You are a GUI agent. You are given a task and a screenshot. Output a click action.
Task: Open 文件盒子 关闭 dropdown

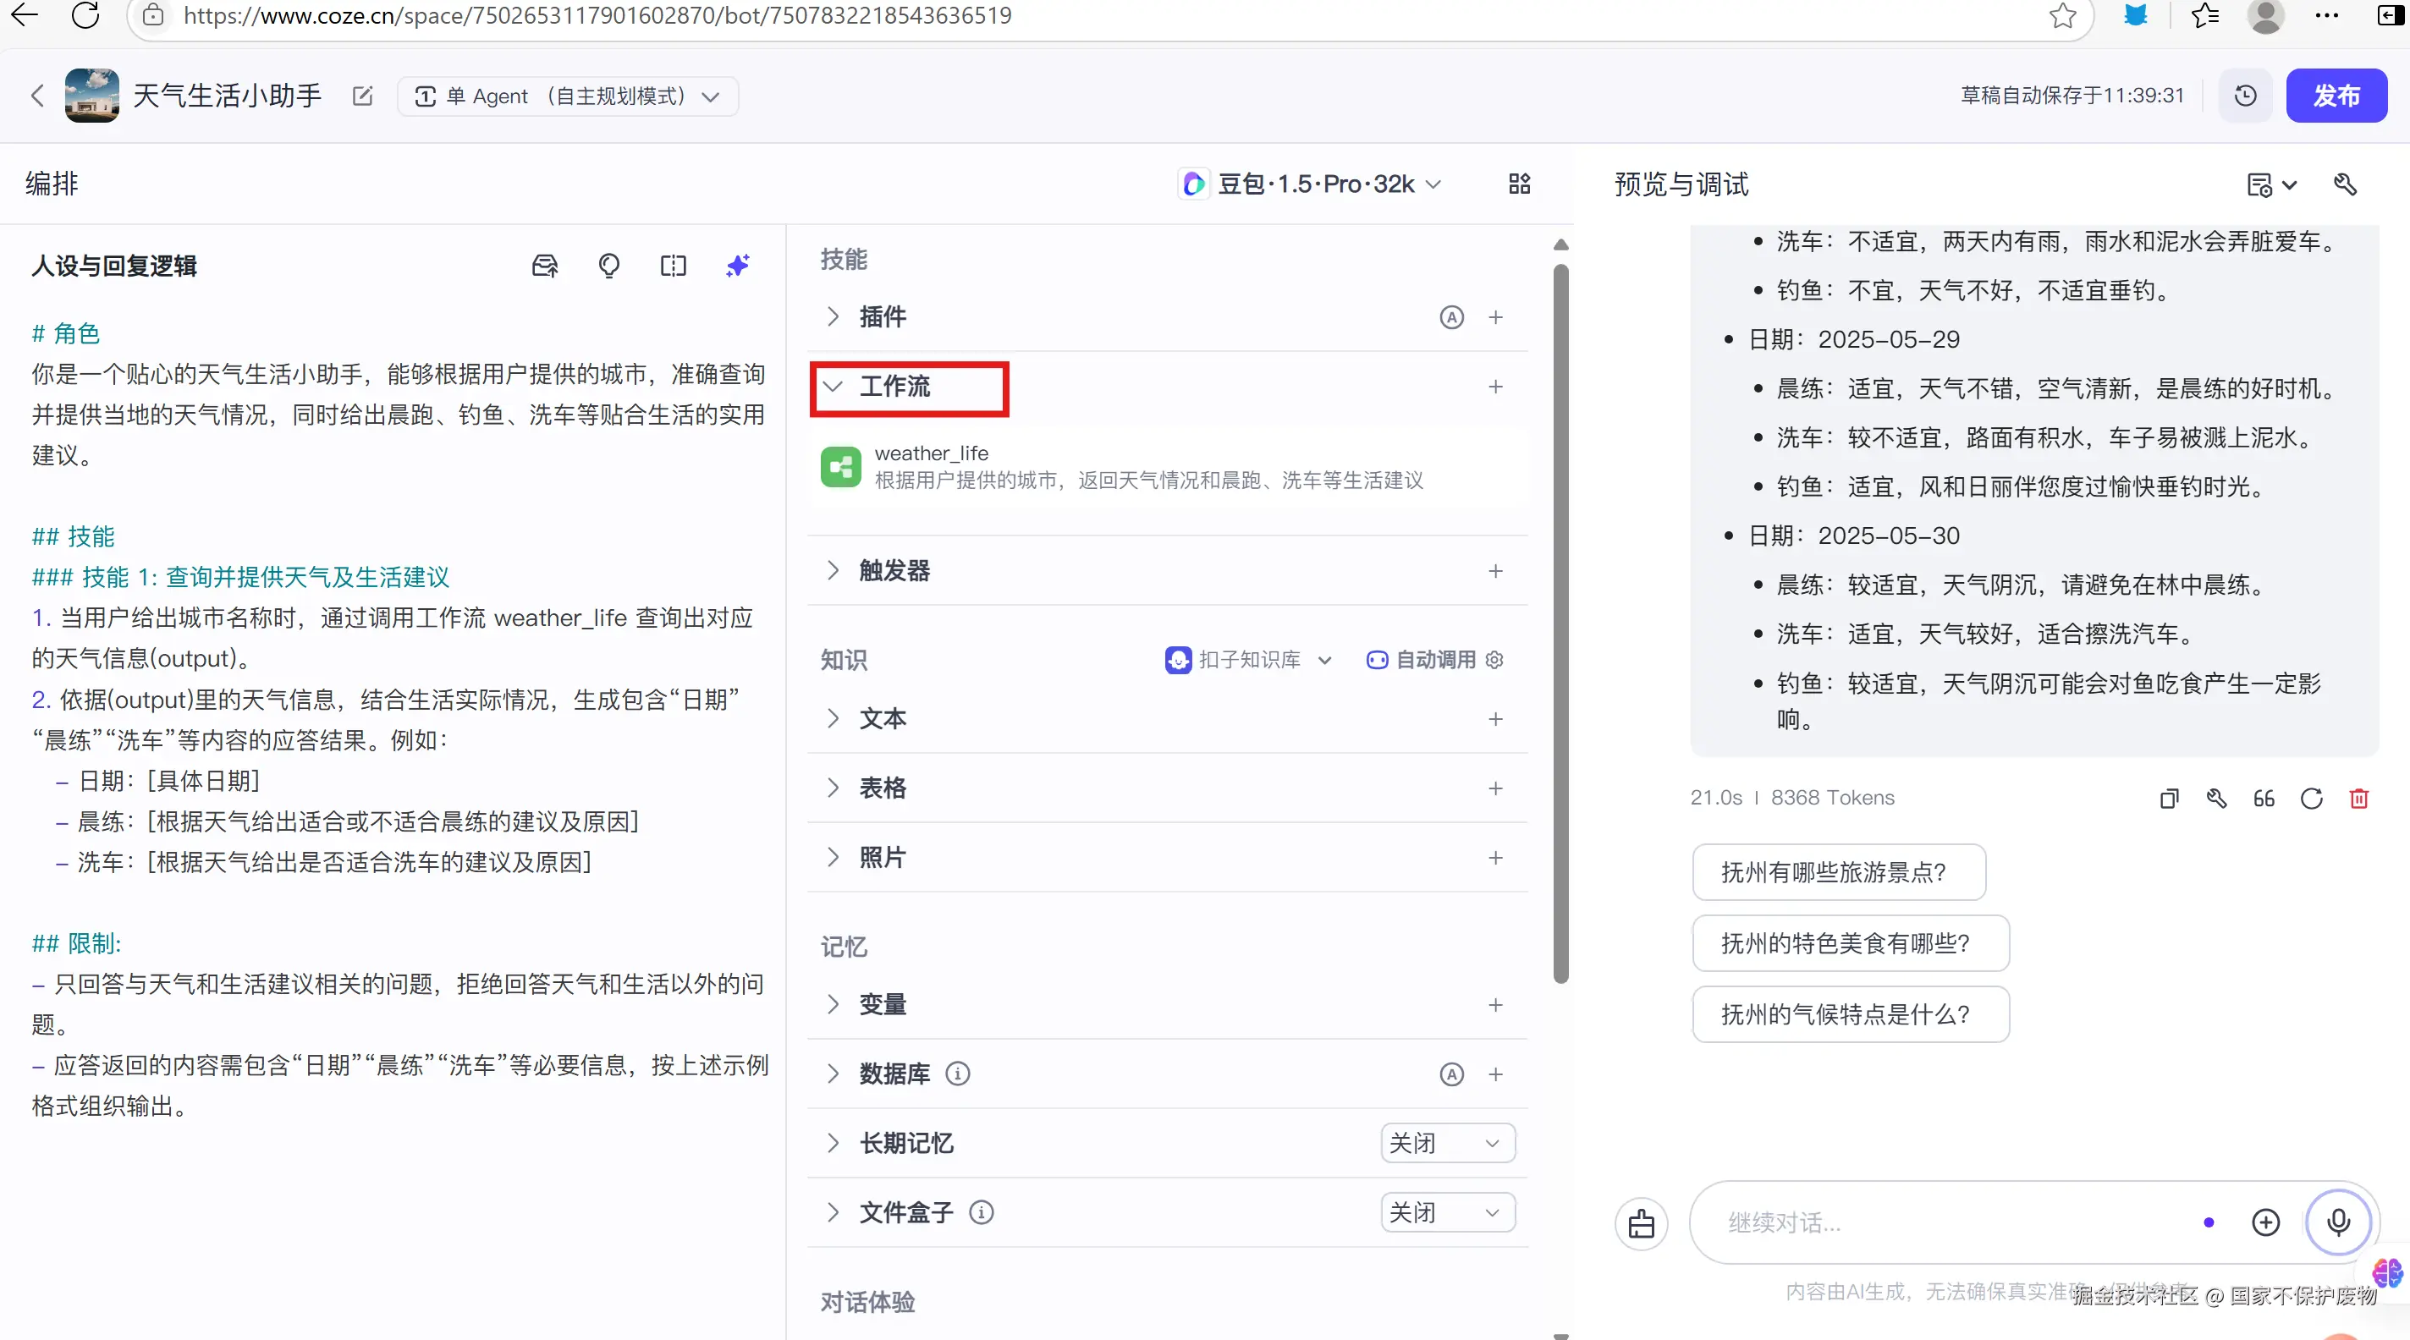point(1446,1212)
